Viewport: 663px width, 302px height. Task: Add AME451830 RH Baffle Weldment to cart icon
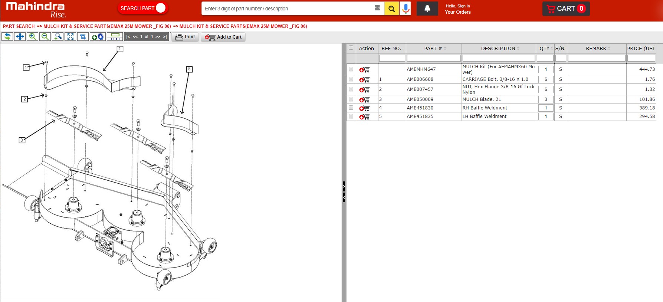coord(364,108)
